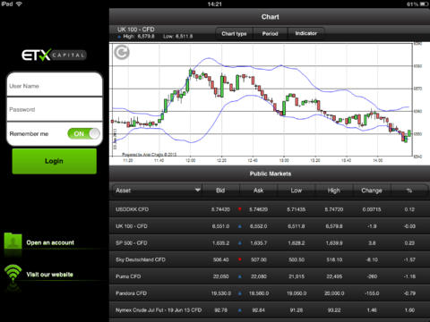
Task: Click the Change value in SP 500 - CFD row
Action: (372, 243)
